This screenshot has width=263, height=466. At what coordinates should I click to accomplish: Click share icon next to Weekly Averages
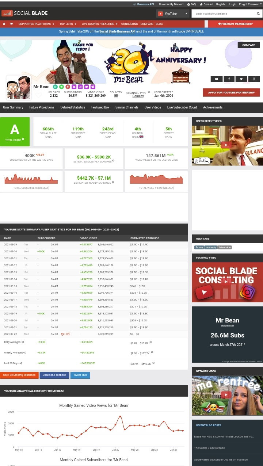pos(24,353)
